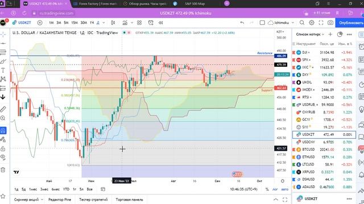Open indicator templates grid icon
This screenshot has width=364, height=204.
pyautogui.click(x=139, y=23)
